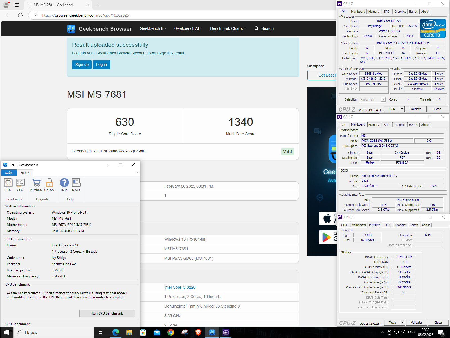This screenshot has height=338, width=450.
Task: Open the volume control in system tray
Action: pyautogui.click(x=403, y=332)
